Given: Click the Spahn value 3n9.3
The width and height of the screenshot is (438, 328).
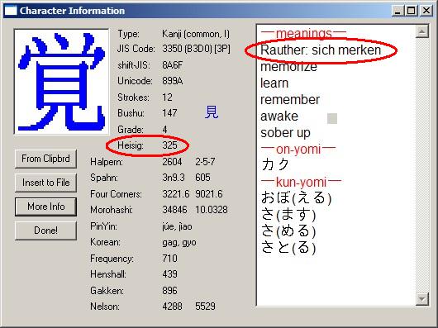Looking at the screenshot, I should point(174,178).
